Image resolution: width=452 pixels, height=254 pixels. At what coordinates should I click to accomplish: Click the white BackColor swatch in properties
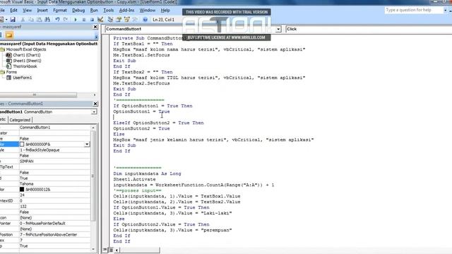click(22, 144)
